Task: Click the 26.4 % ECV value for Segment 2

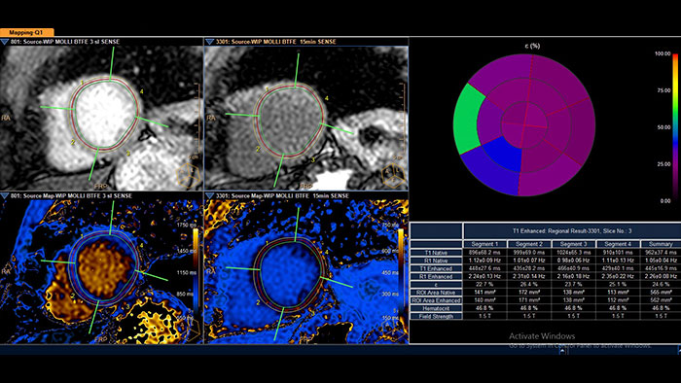Action: 529,285
